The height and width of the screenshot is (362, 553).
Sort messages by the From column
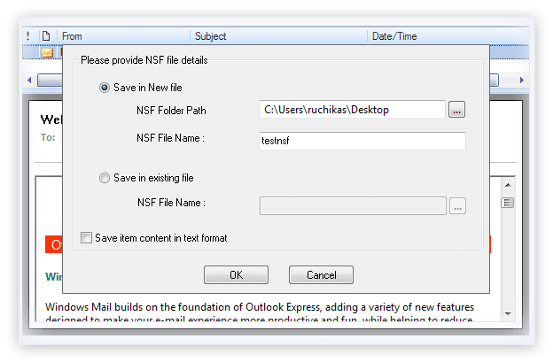pos(123,36)
